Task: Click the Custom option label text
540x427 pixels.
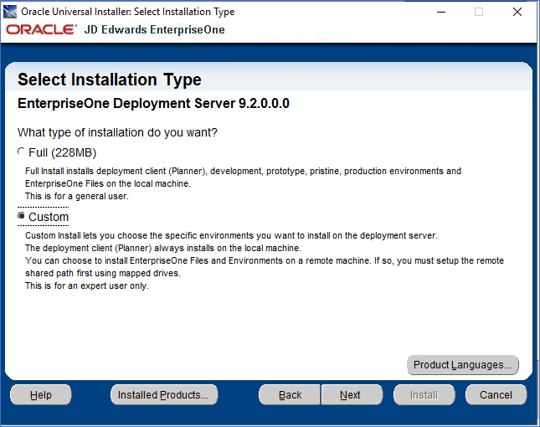Action: pos(49,217)
